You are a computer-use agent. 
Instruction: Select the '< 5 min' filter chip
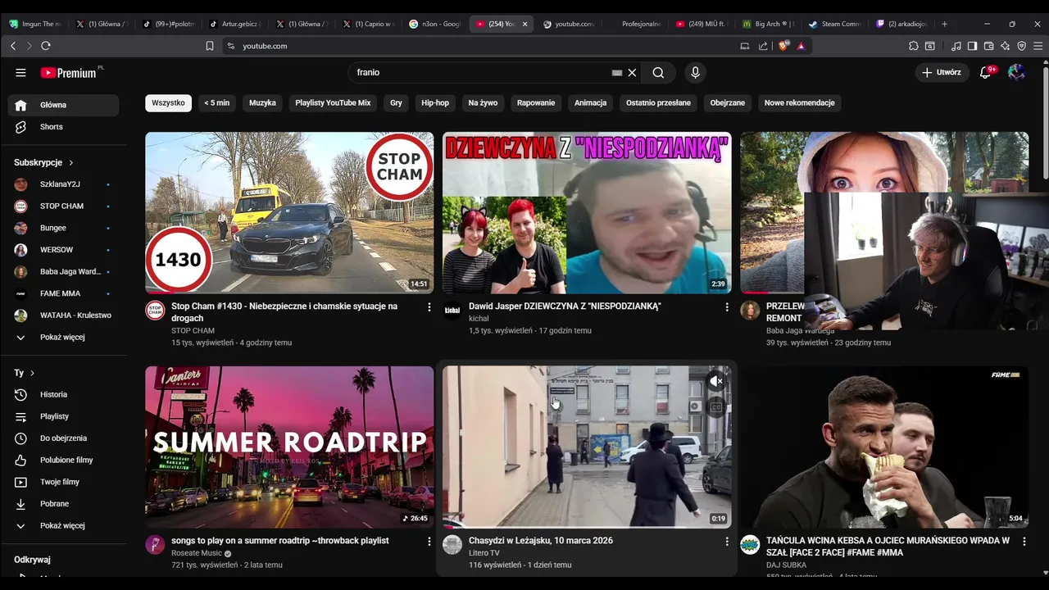click(x=216, y=102)
